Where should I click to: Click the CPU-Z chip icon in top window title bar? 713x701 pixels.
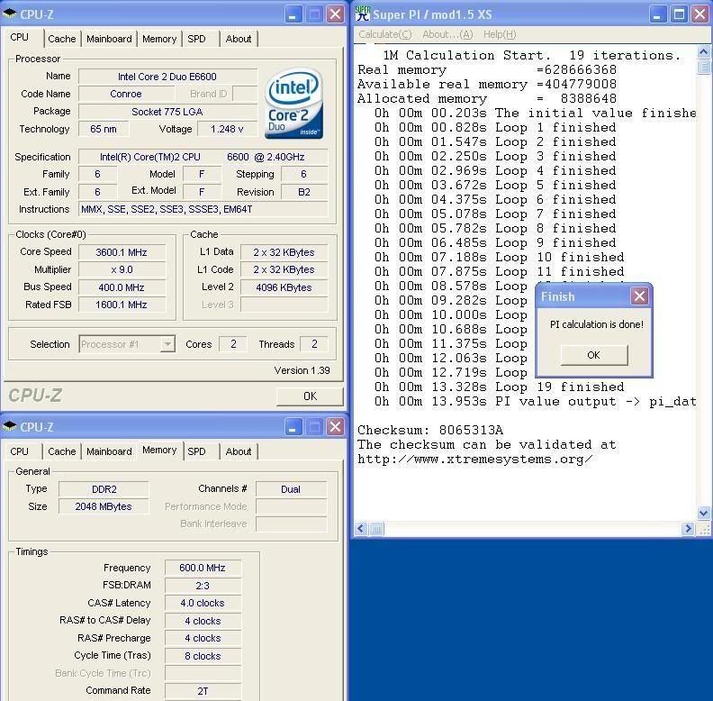(x=10, y=14)
